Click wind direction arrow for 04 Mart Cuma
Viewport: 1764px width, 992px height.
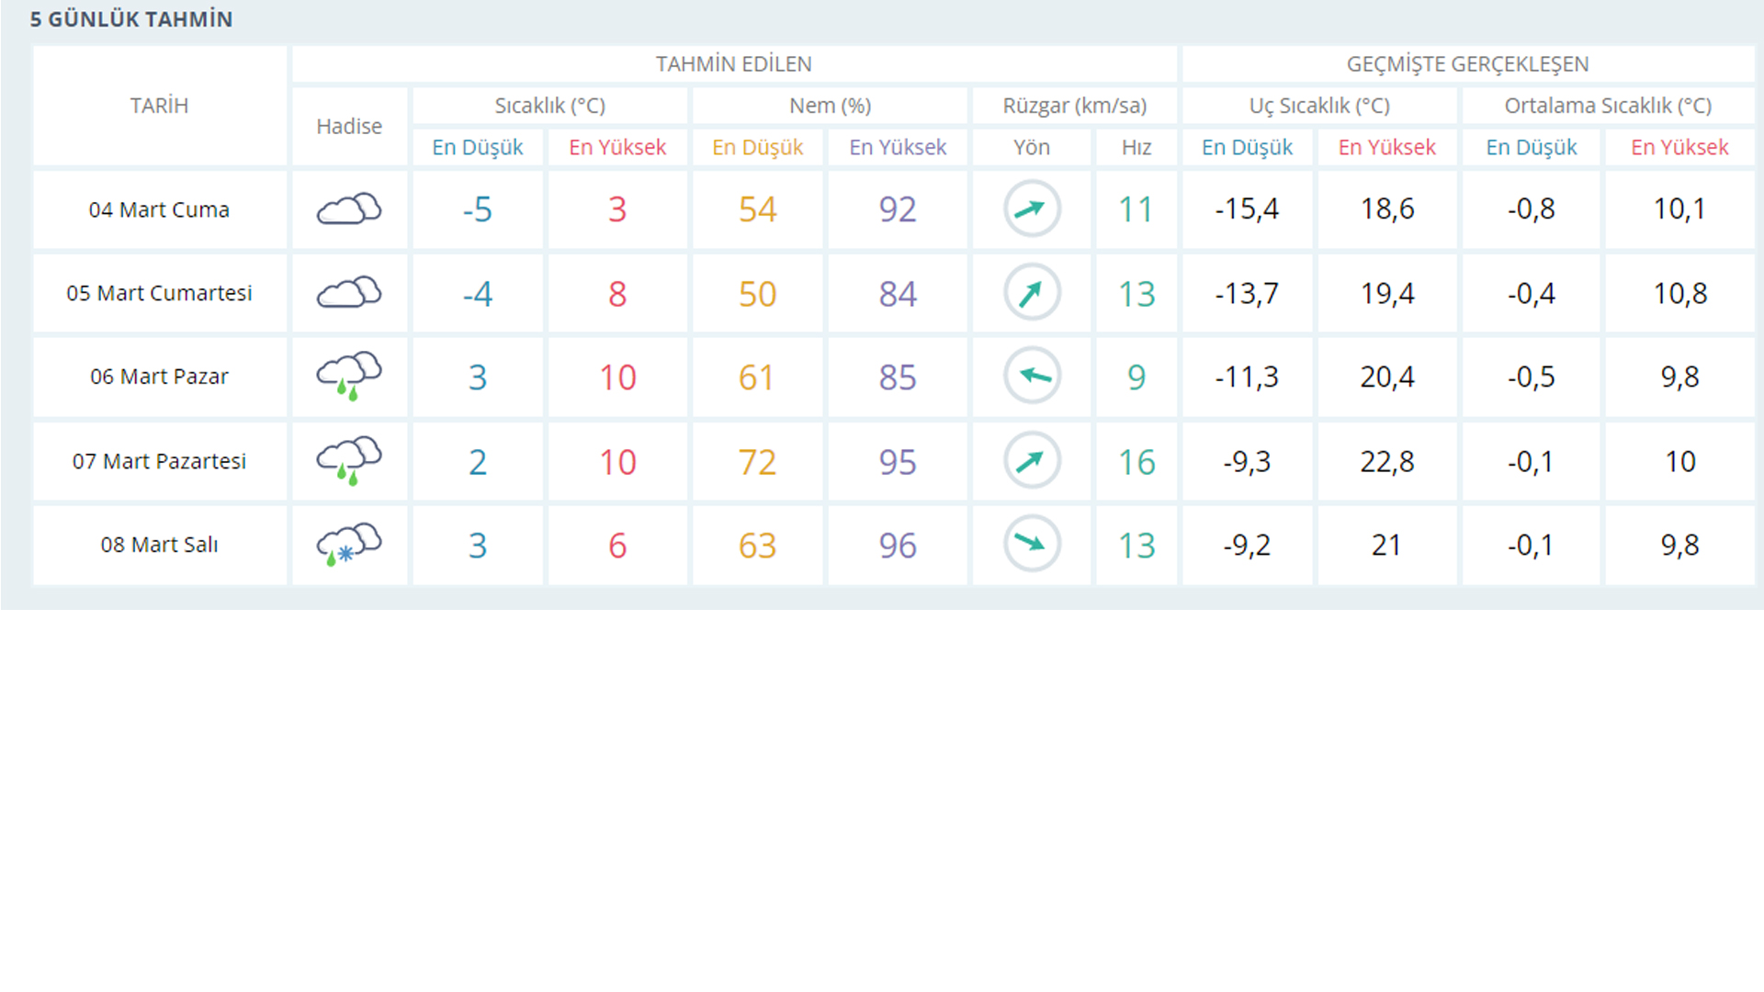tap(1031, 209)
